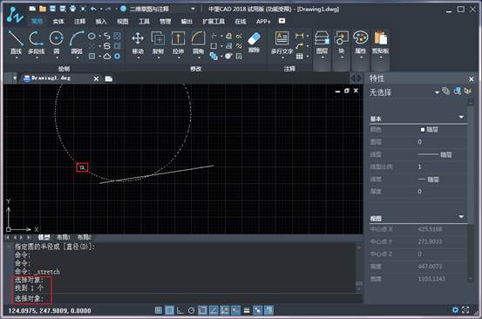The height and width of the screenshot is (319, 482).
Task: Select the 多段线 polyline tool
Action: (37, 43)
